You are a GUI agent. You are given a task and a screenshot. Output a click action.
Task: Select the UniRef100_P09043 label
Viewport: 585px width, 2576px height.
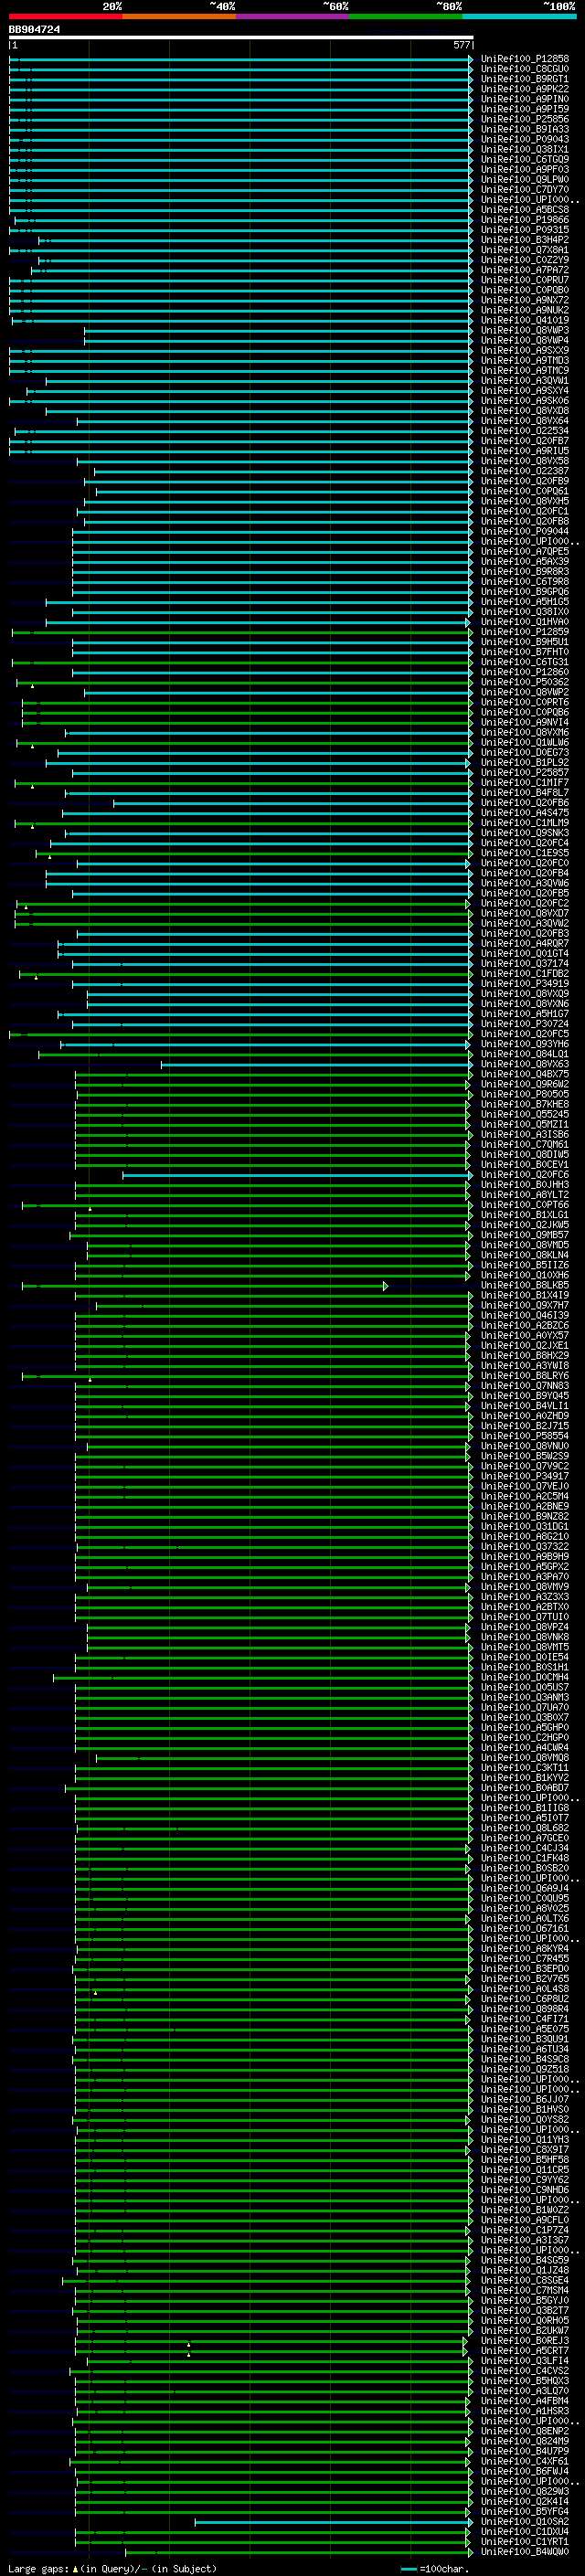pyautogui.click(x=525, y=139)
